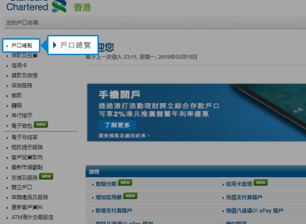Image resolution: width=306 pixels, height=224 pixels.
Task: Expand the 存款及投資 sidebar section
Action: click(x=24, y=56)
